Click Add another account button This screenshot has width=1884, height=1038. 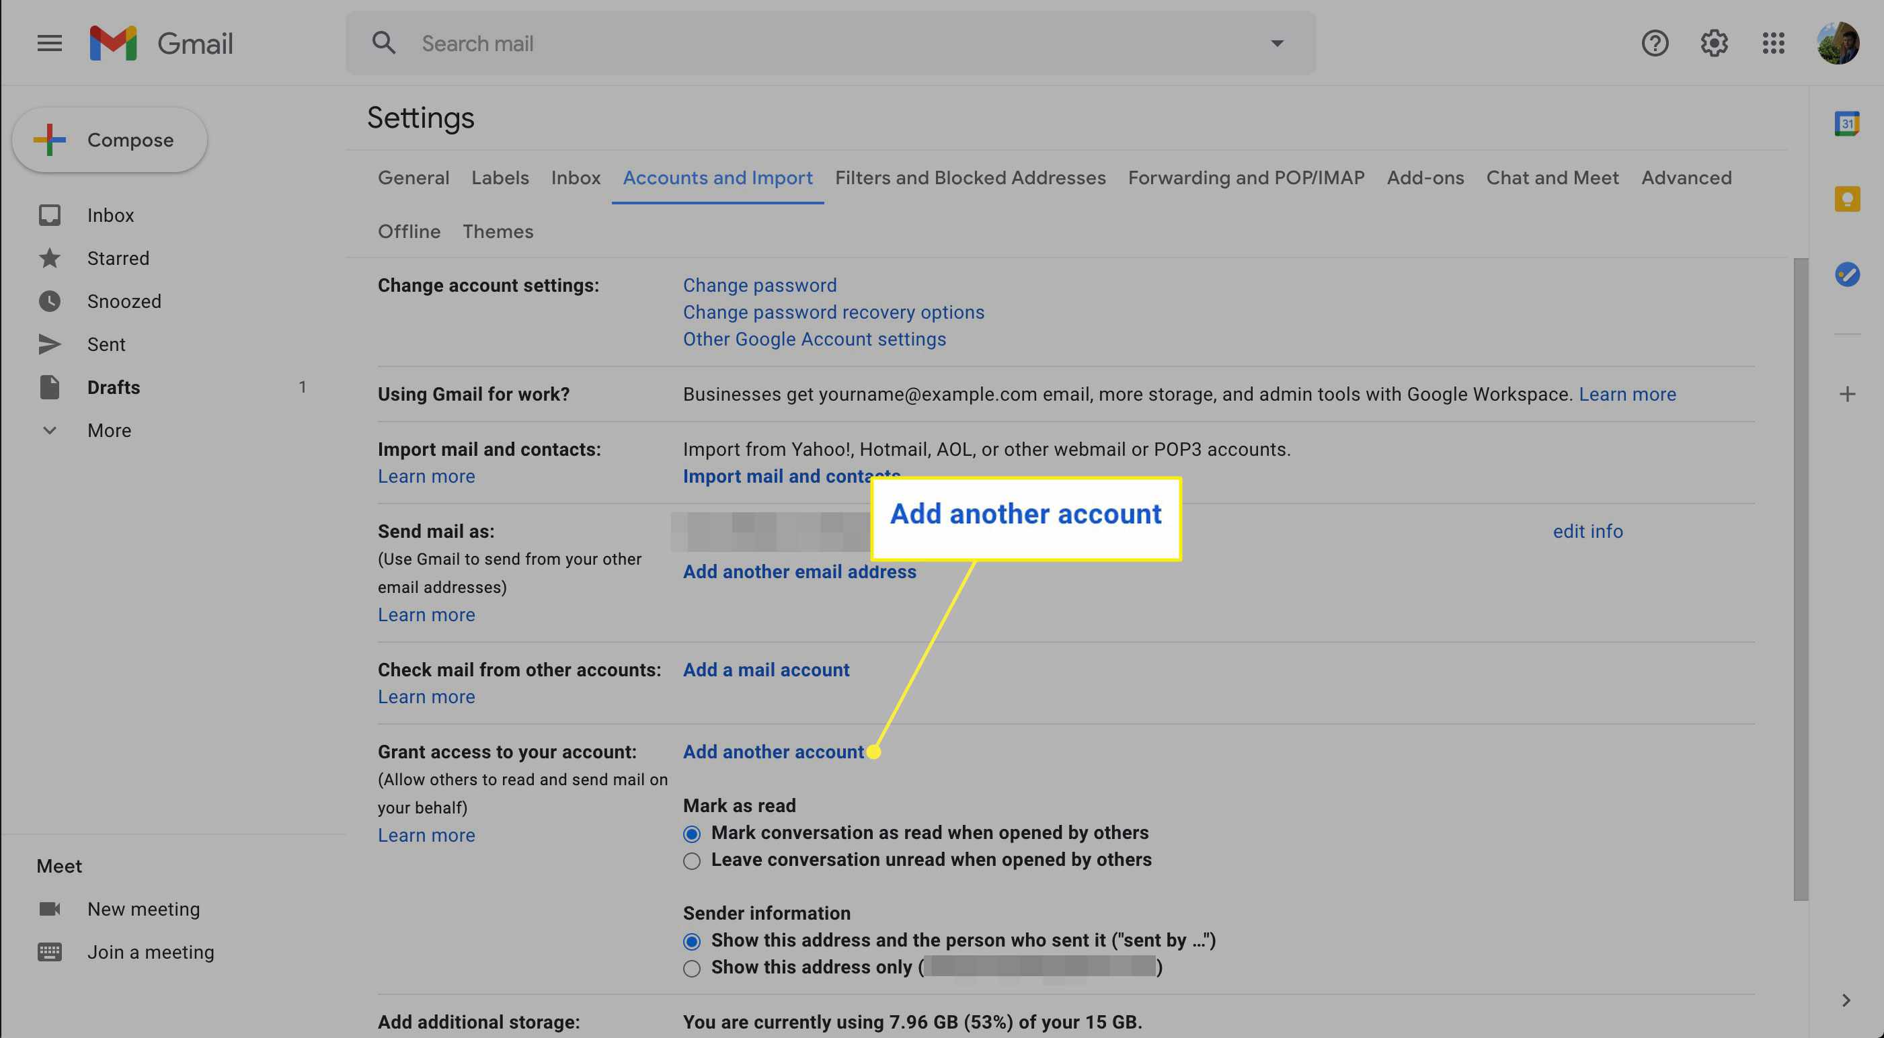(773, 750)
